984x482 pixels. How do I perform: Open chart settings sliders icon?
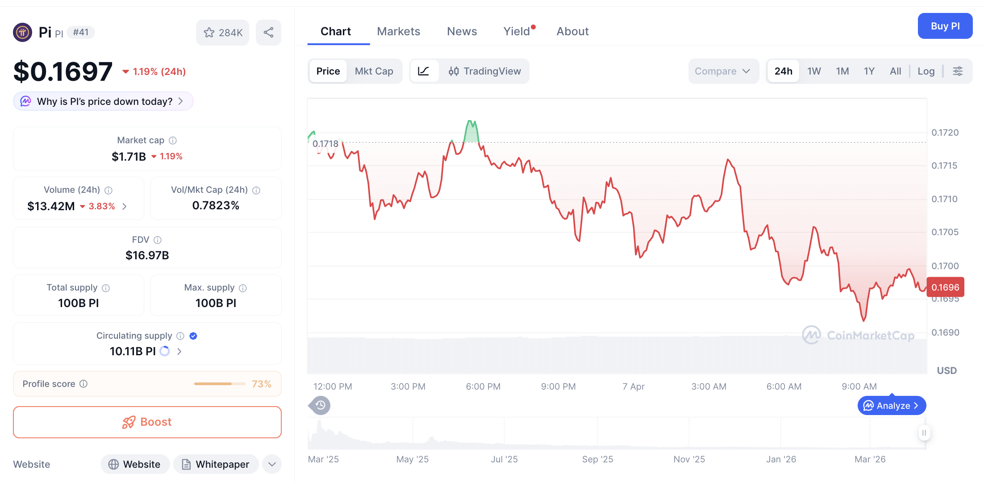point(958,71)
